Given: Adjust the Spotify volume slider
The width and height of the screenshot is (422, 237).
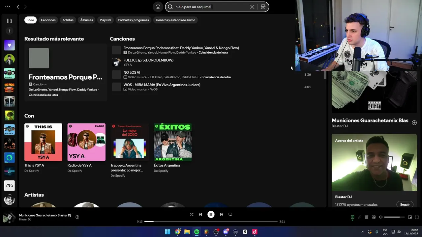Looking at the screenshot, I should (394, 217).
